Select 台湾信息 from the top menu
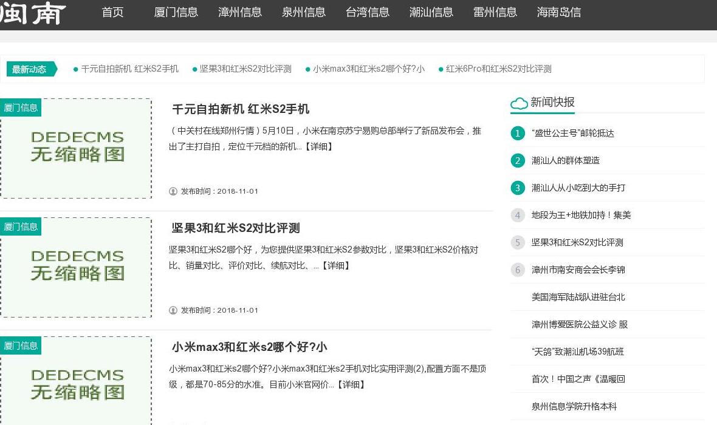 (x=368, y=12)
